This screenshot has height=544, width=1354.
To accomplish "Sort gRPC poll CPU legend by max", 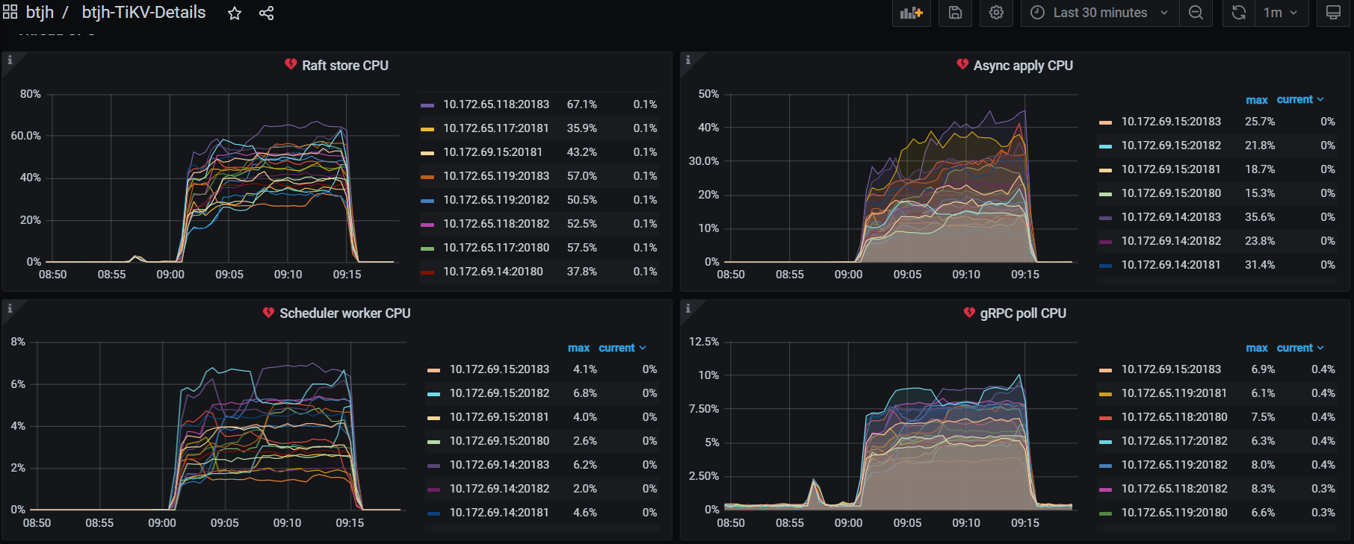I will 1256,348.
